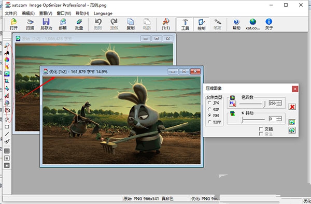Select the freehand region tool in left toolbar
The width and height of the screenshot is (311, 204).
coord(7,110)
